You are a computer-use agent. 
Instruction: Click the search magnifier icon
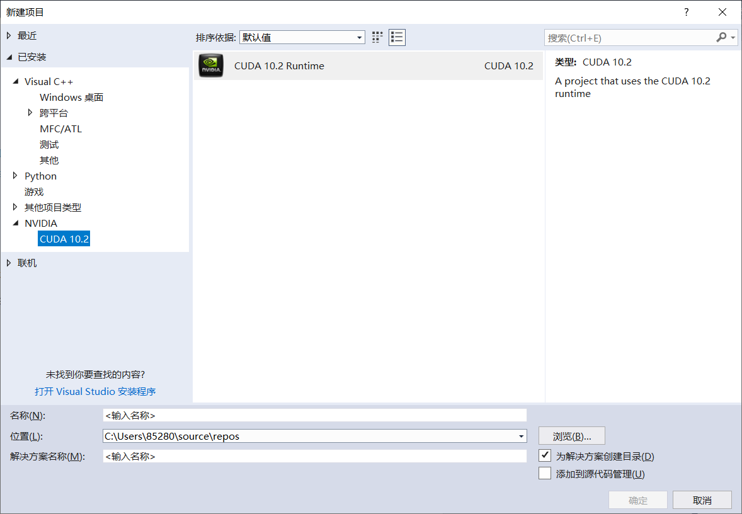(x=721, y=37)
